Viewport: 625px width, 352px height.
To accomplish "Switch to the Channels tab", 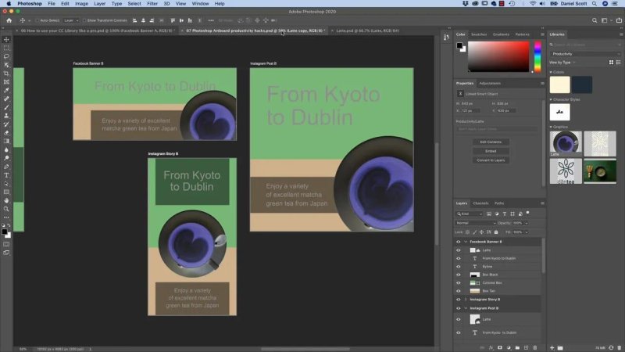I will (480, 203).
